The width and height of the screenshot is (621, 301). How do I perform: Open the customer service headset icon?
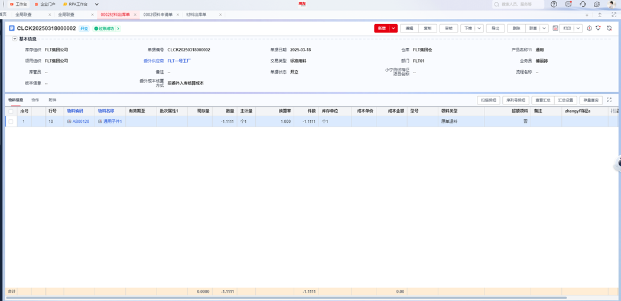583,4
